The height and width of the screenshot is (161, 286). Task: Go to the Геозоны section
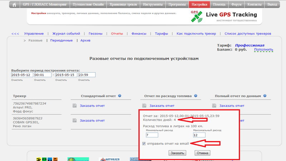tap(95, 33)
